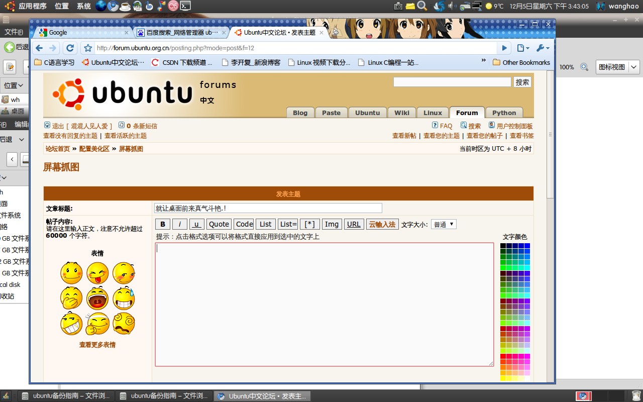Insert the dizzy swirly-eyed emoticon
This screenshot has height=402, width=643.
tap(124, 323)
